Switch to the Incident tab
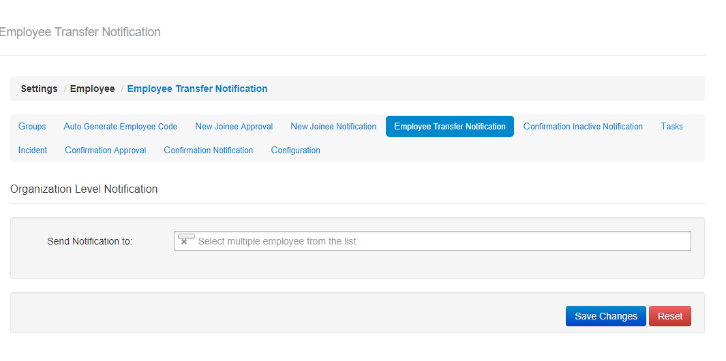 point(33,151)
